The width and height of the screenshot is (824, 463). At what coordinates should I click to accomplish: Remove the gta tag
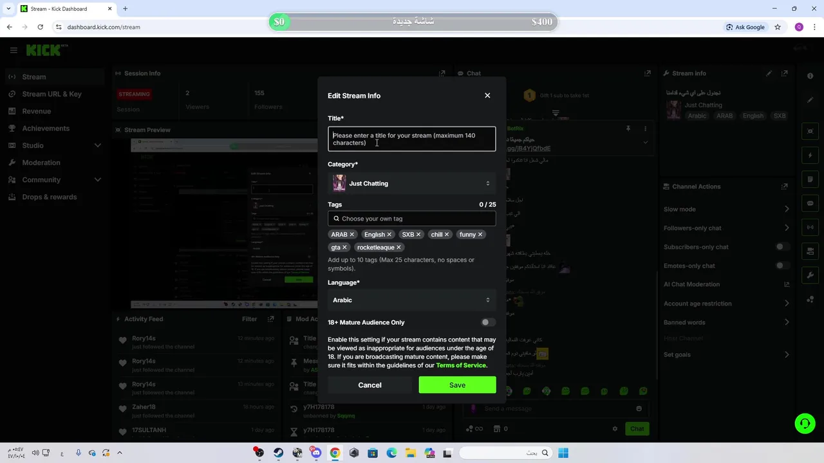344,248
